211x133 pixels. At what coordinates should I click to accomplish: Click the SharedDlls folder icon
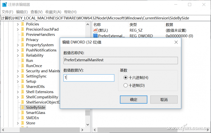tap(22, 87)
